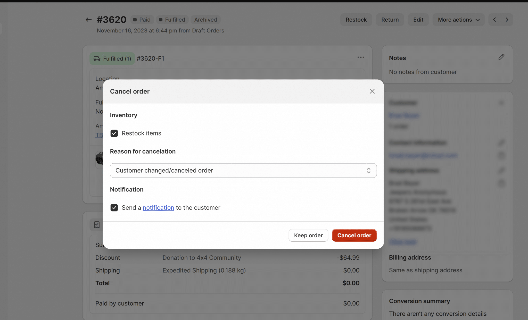The width and height of the screenshot is (528, 320).
Task: Click the Paid status badge
Action: pyautogui.click(x=142, y=20)
